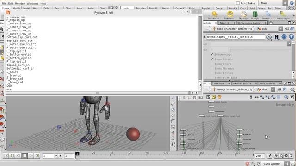Select the Cloth shelf tab

[243, 8]
